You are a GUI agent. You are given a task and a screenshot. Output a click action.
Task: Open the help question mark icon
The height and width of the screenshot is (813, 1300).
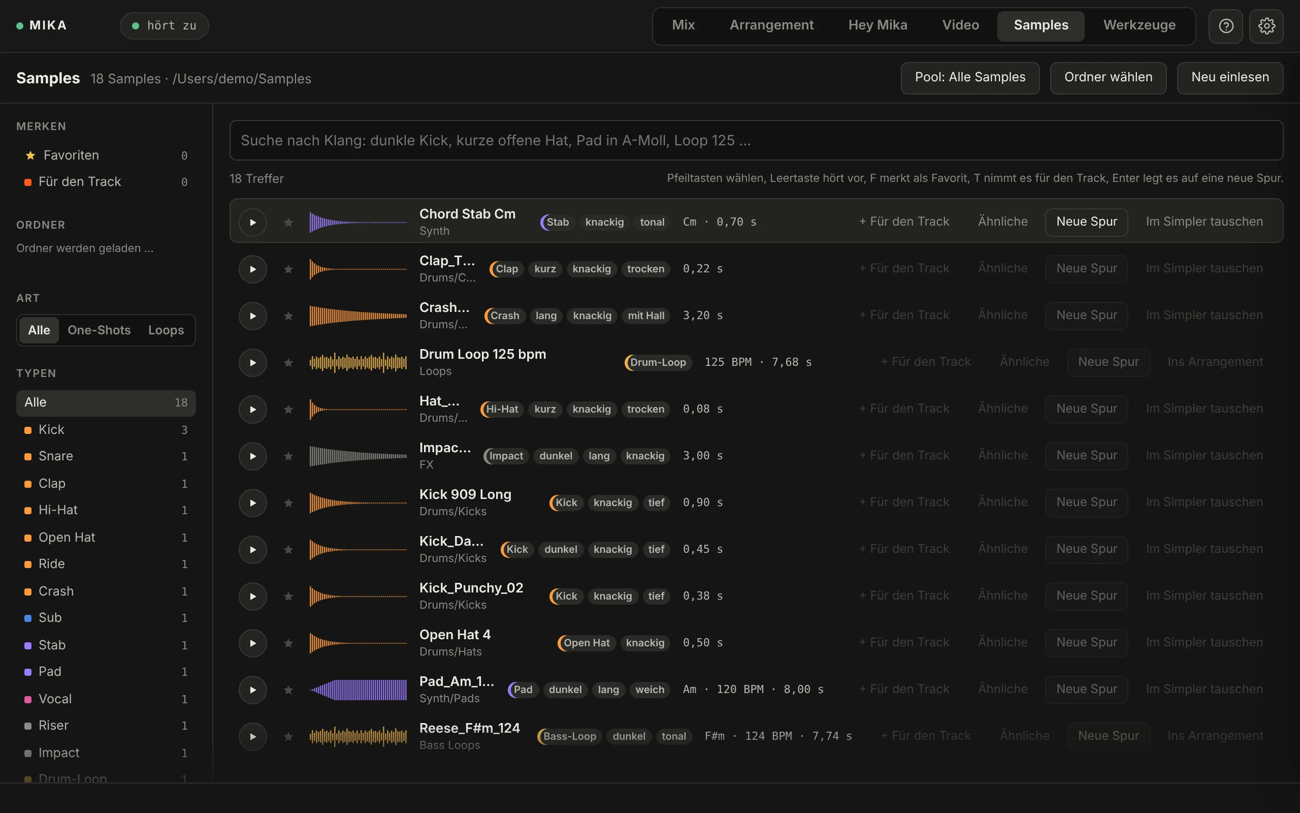coord(1225,26)
